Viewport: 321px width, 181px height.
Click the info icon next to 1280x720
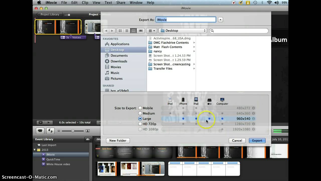point(253,124)
